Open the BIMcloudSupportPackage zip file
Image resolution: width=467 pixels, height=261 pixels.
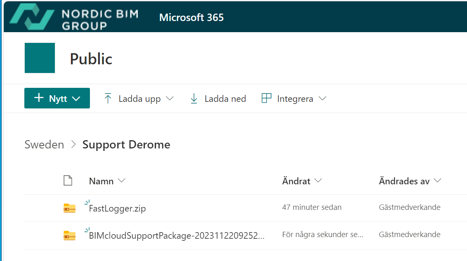pos(177,235)
